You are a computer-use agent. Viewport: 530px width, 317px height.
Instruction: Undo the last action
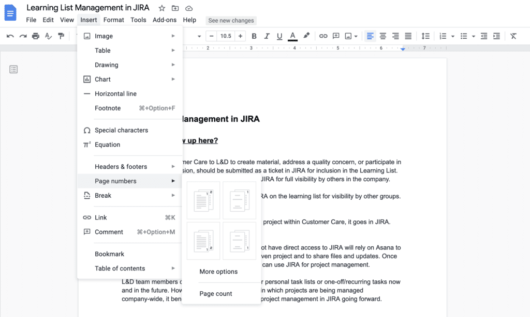(10, 36)
